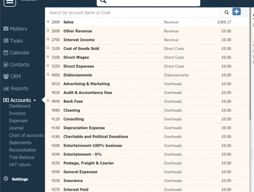Open Reconciliation page
Viewport: 254px width, 192px height.
tap(22, 150)
